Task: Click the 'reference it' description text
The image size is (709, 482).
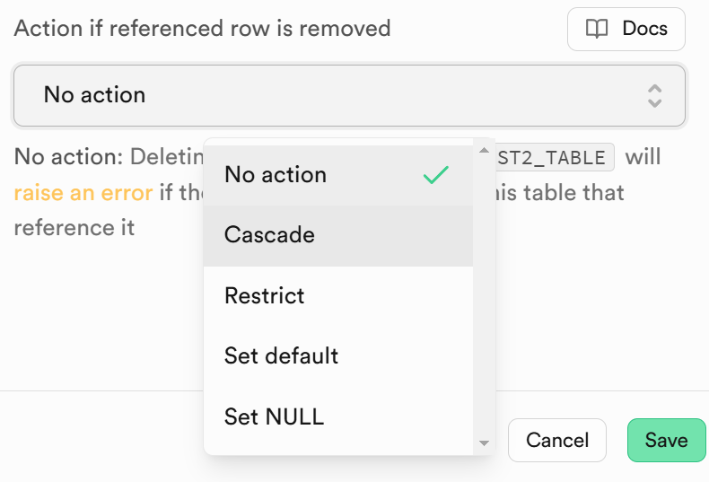Action: point(74,227)
